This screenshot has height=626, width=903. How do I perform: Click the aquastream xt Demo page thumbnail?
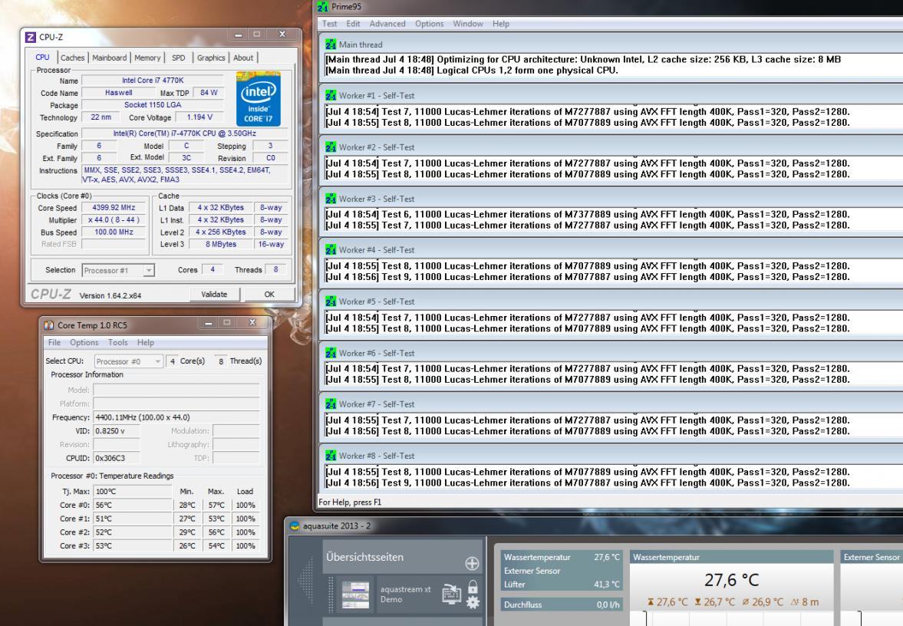[x=355, y=595]
